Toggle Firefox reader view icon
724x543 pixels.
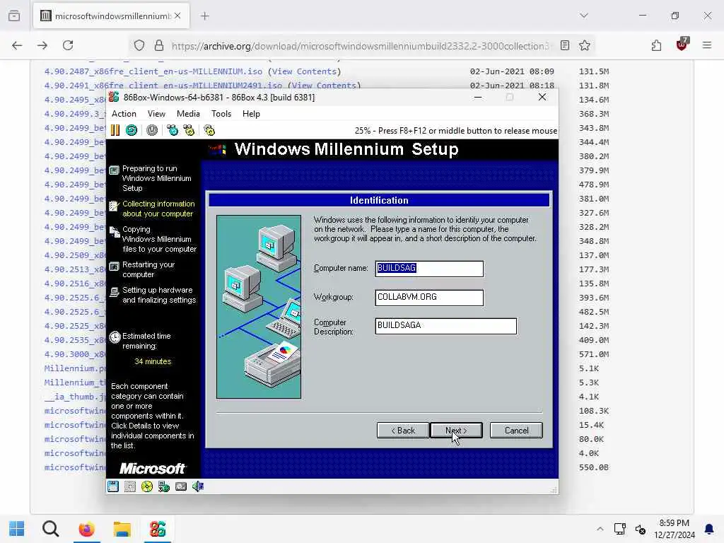(x=565, y=45)
